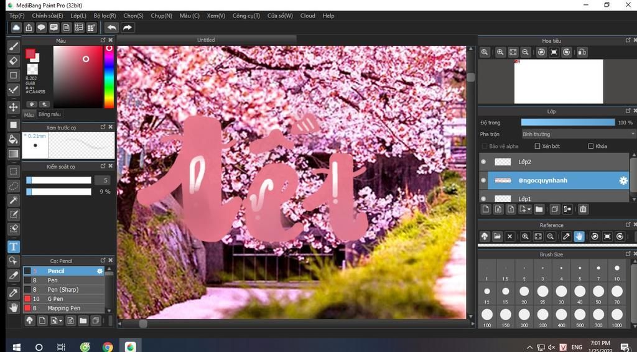The height and width of the screenshot is (352, 637).
Task: Select the Pen (Sharp) brush
Action: [x=63, y=289]
